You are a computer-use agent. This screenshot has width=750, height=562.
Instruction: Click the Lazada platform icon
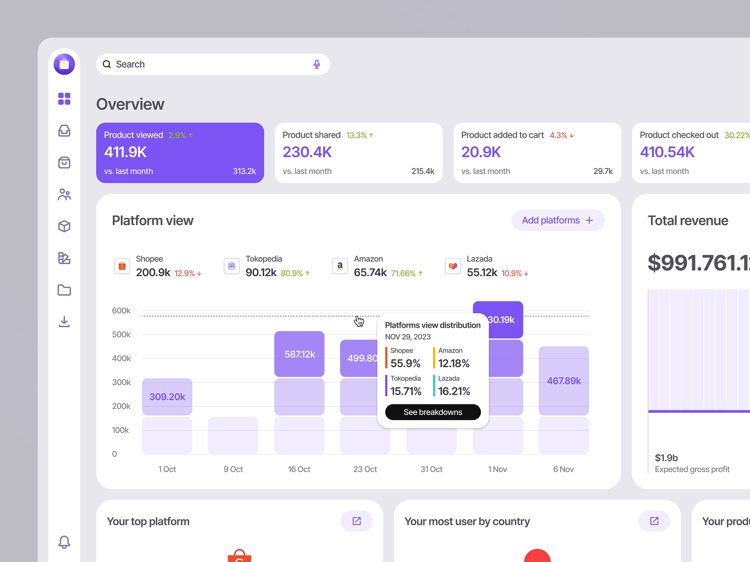click(x=453, y=266)
